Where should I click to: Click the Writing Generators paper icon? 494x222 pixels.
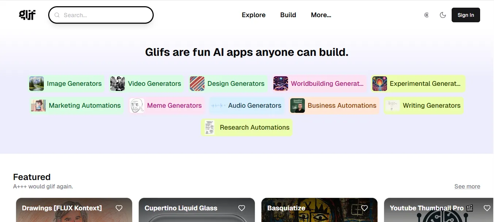coord(392,106)
